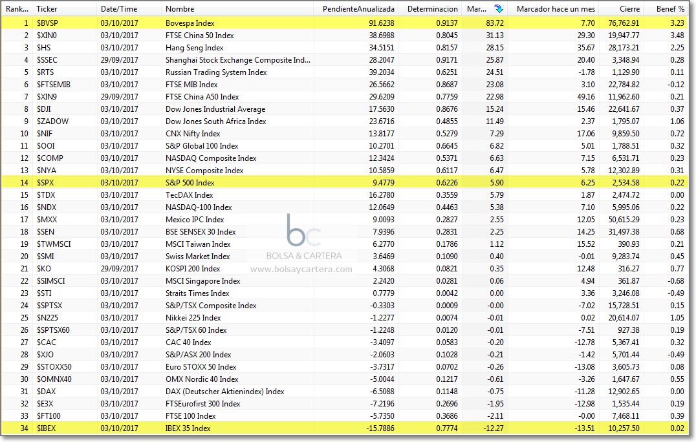Select the $BVSP ticker cell
The height and width of the screenshot is (442, 696).
[x=47, y=23]
